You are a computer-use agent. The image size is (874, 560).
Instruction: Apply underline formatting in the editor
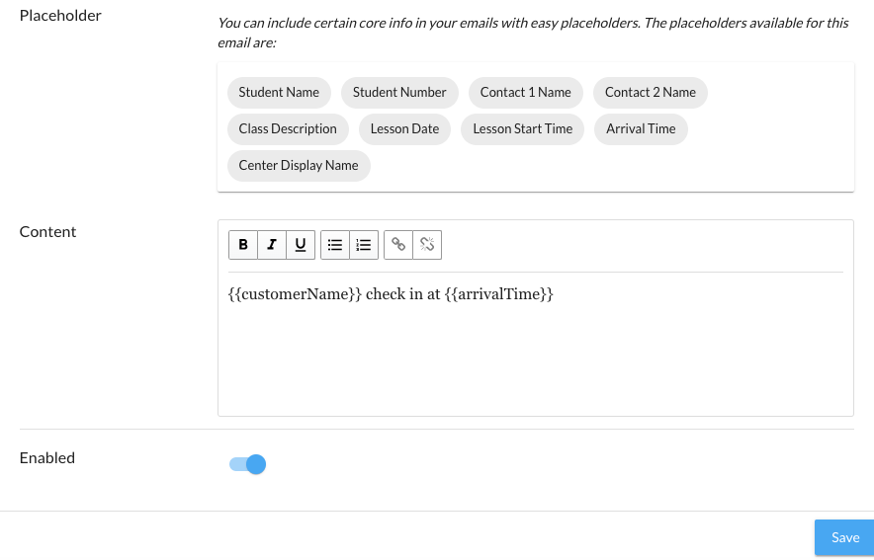[x=301, y=245]
